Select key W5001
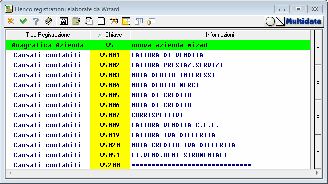Screen dimensions: 328x184 point(110,55)
